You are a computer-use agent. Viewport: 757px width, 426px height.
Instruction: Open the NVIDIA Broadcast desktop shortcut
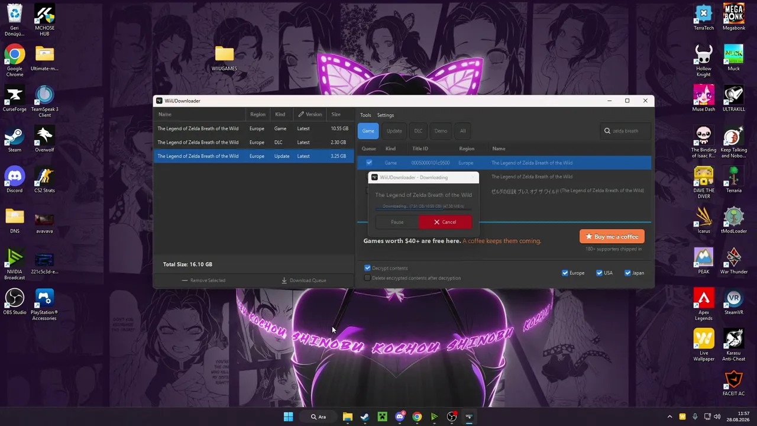pos(15,265)
